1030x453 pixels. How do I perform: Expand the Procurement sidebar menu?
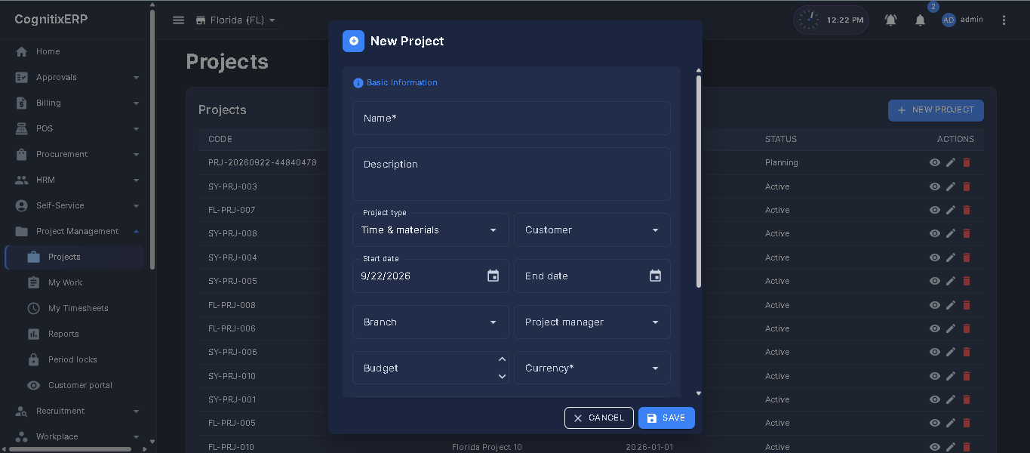click(75, 154)
